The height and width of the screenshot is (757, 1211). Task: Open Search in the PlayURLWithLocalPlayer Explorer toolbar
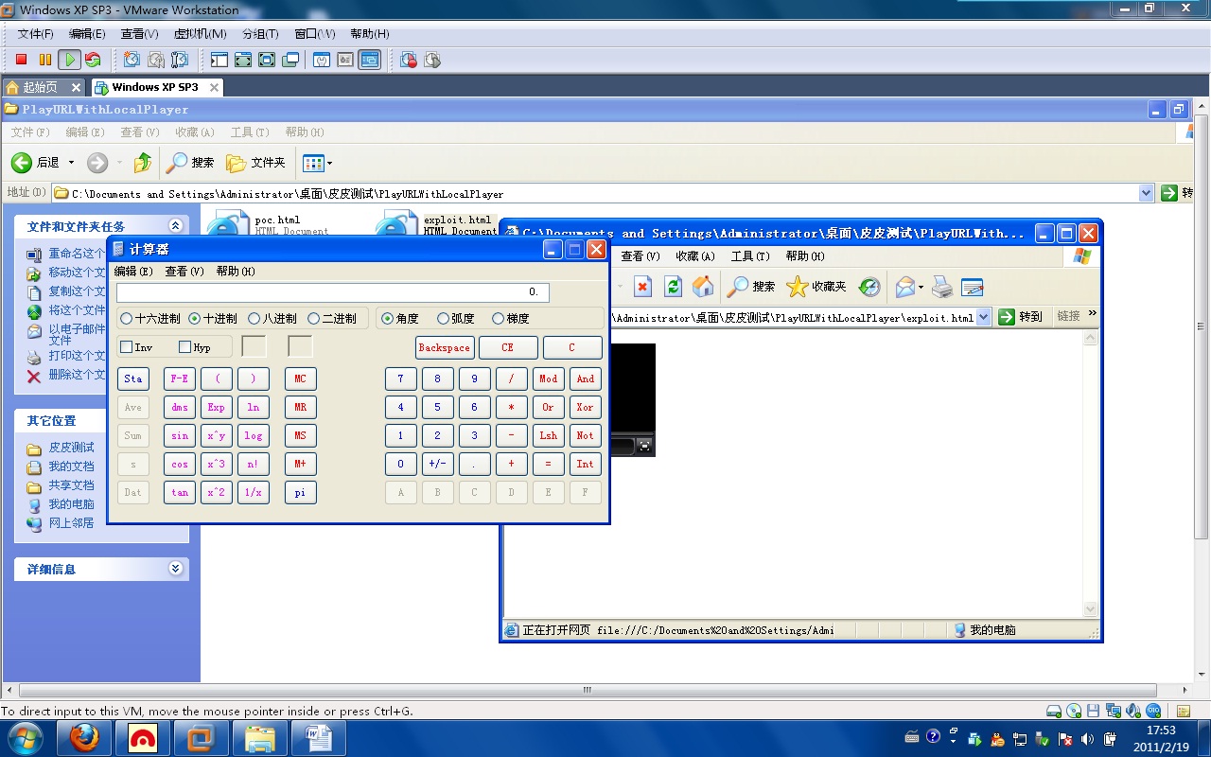[x=190, y=163]
